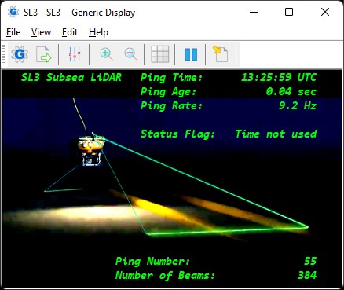Image resolution: width=344 pixels, height=290 pixels.
Task: Click the app icon in the title bar
Action: (13, 12)
